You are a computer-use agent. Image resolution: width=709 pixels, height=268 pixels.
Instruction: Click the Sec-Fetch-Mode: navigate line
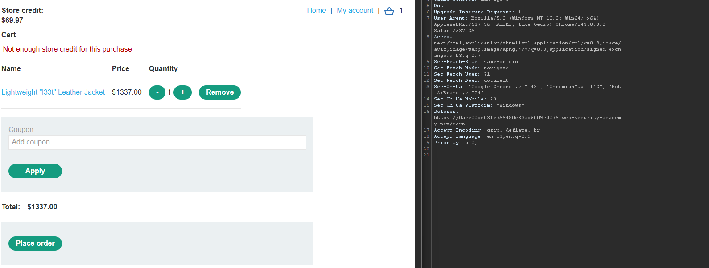coord(471,68)
